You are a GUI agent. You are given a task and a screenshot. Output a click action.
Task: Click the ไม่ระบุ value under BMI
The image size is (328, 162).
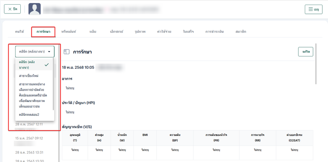(x=145, y=150)
